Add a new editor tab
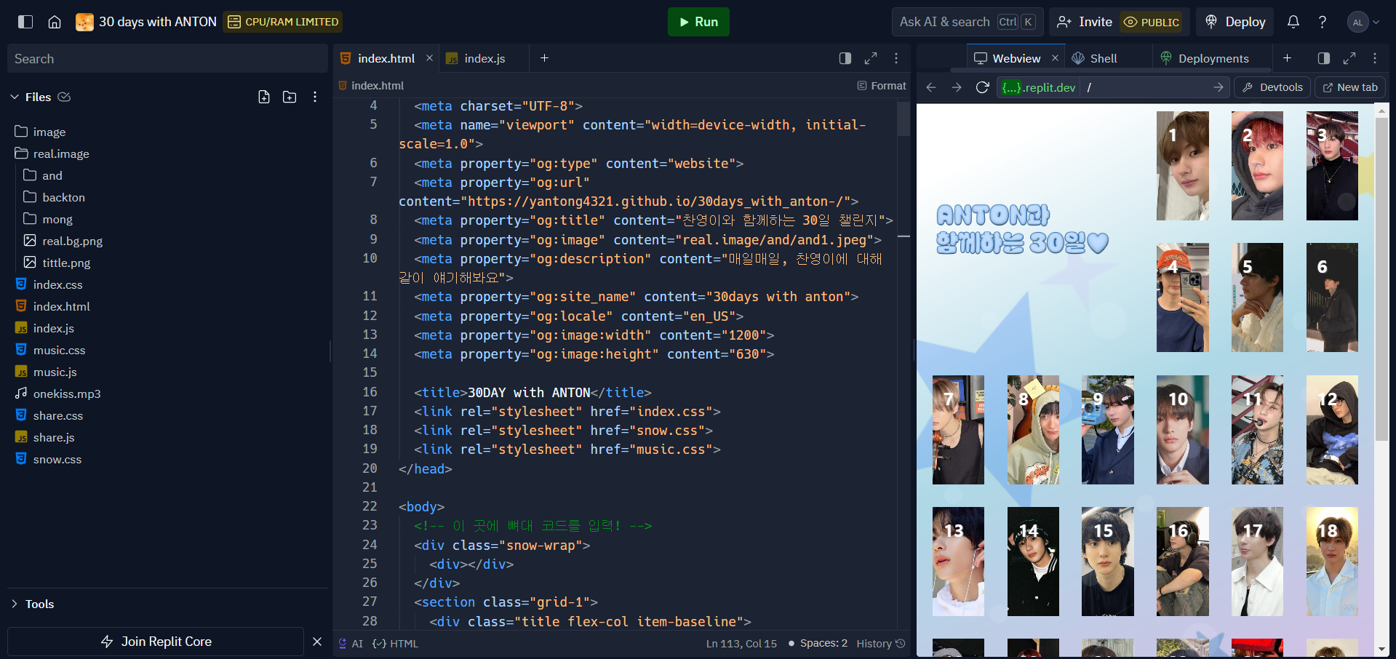 pos(544,58)
